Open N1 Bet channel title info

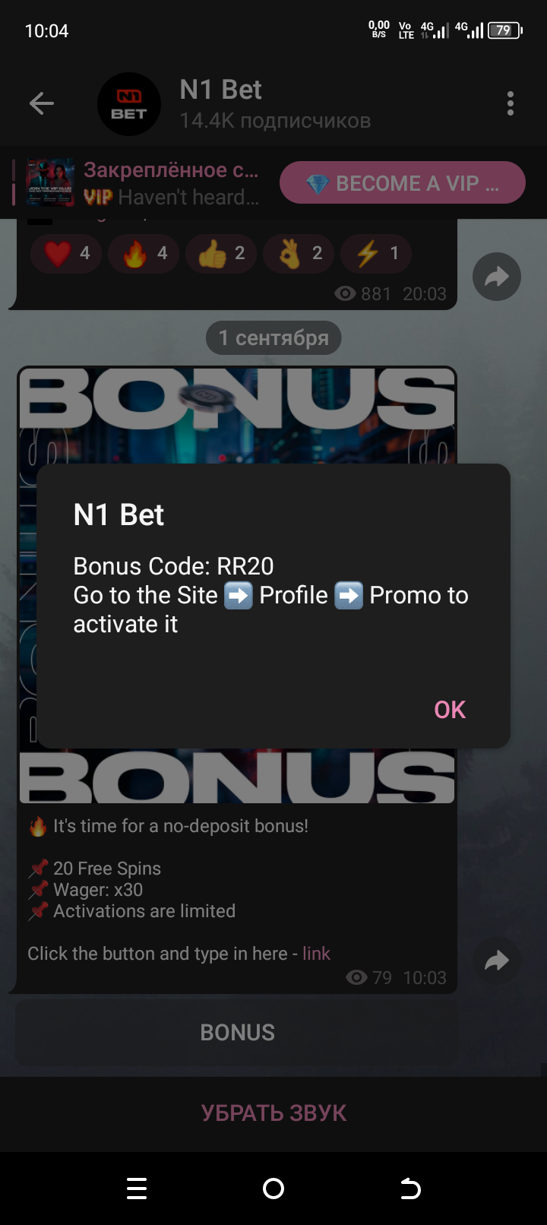(x=275, y=103)
